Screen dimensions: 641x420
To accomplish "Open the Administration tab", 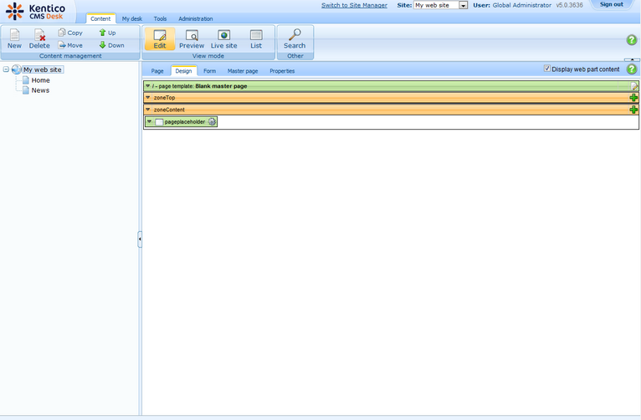I will [x=195, y=18].
